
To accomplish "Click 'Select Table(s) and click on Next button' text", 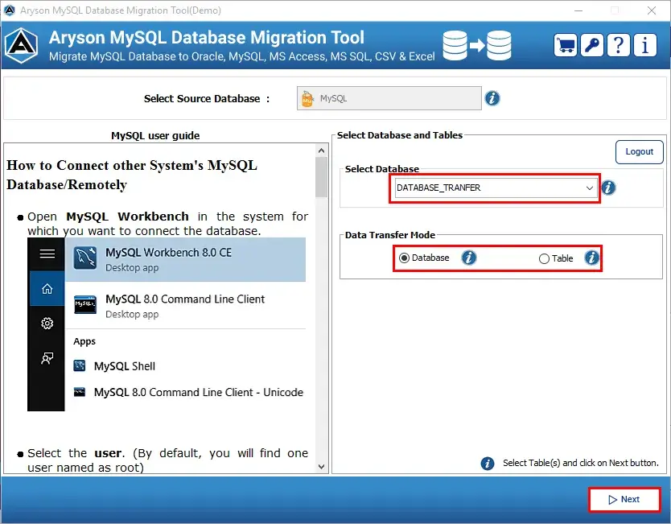I will (x=581, y=463).
